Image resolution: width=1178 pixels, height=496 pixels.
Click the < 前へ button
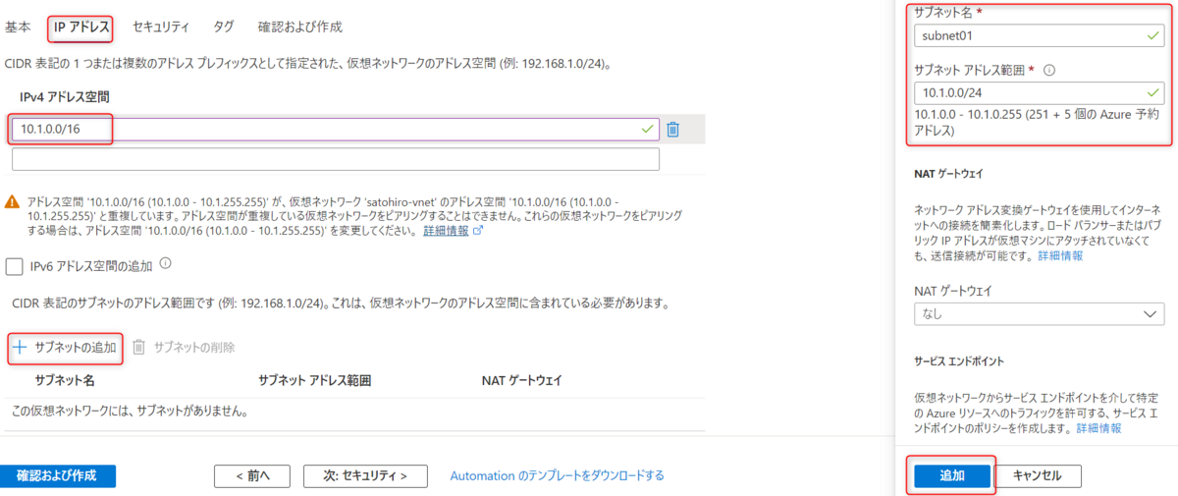(252, 475)
